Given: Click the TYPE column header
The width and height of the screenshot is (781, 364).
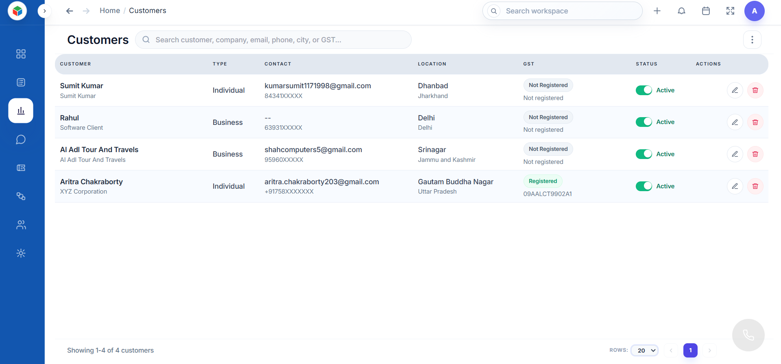Looking at the screenshot, I should point(220,64).
